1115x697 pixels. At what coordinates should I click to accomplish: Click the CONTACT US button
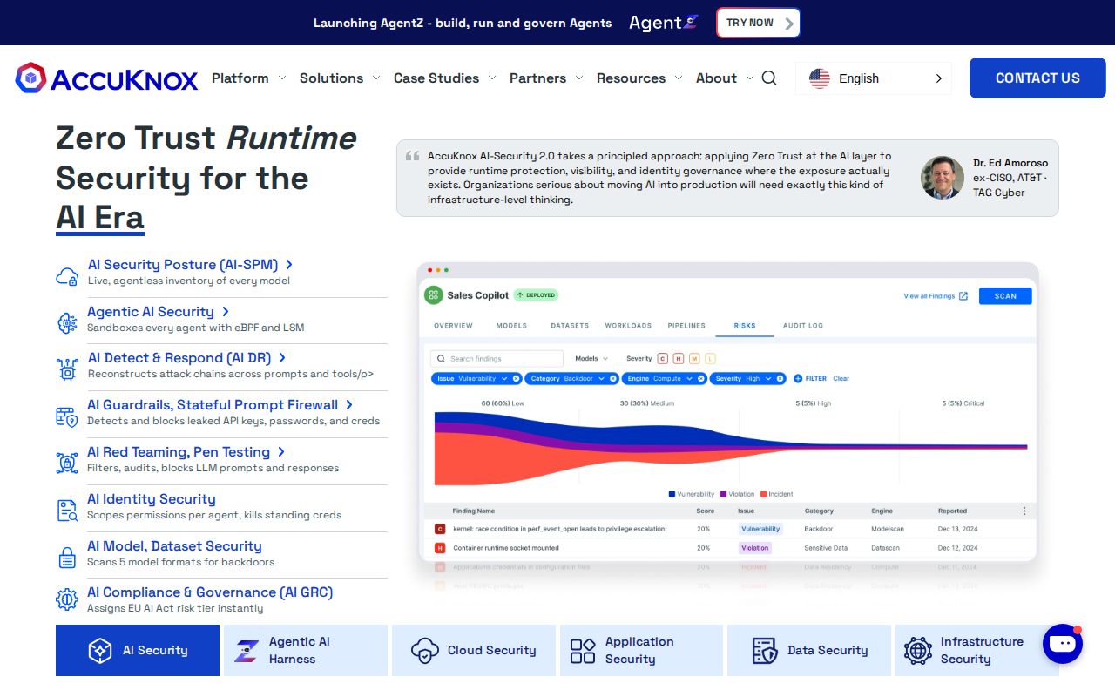[1037, 78]
